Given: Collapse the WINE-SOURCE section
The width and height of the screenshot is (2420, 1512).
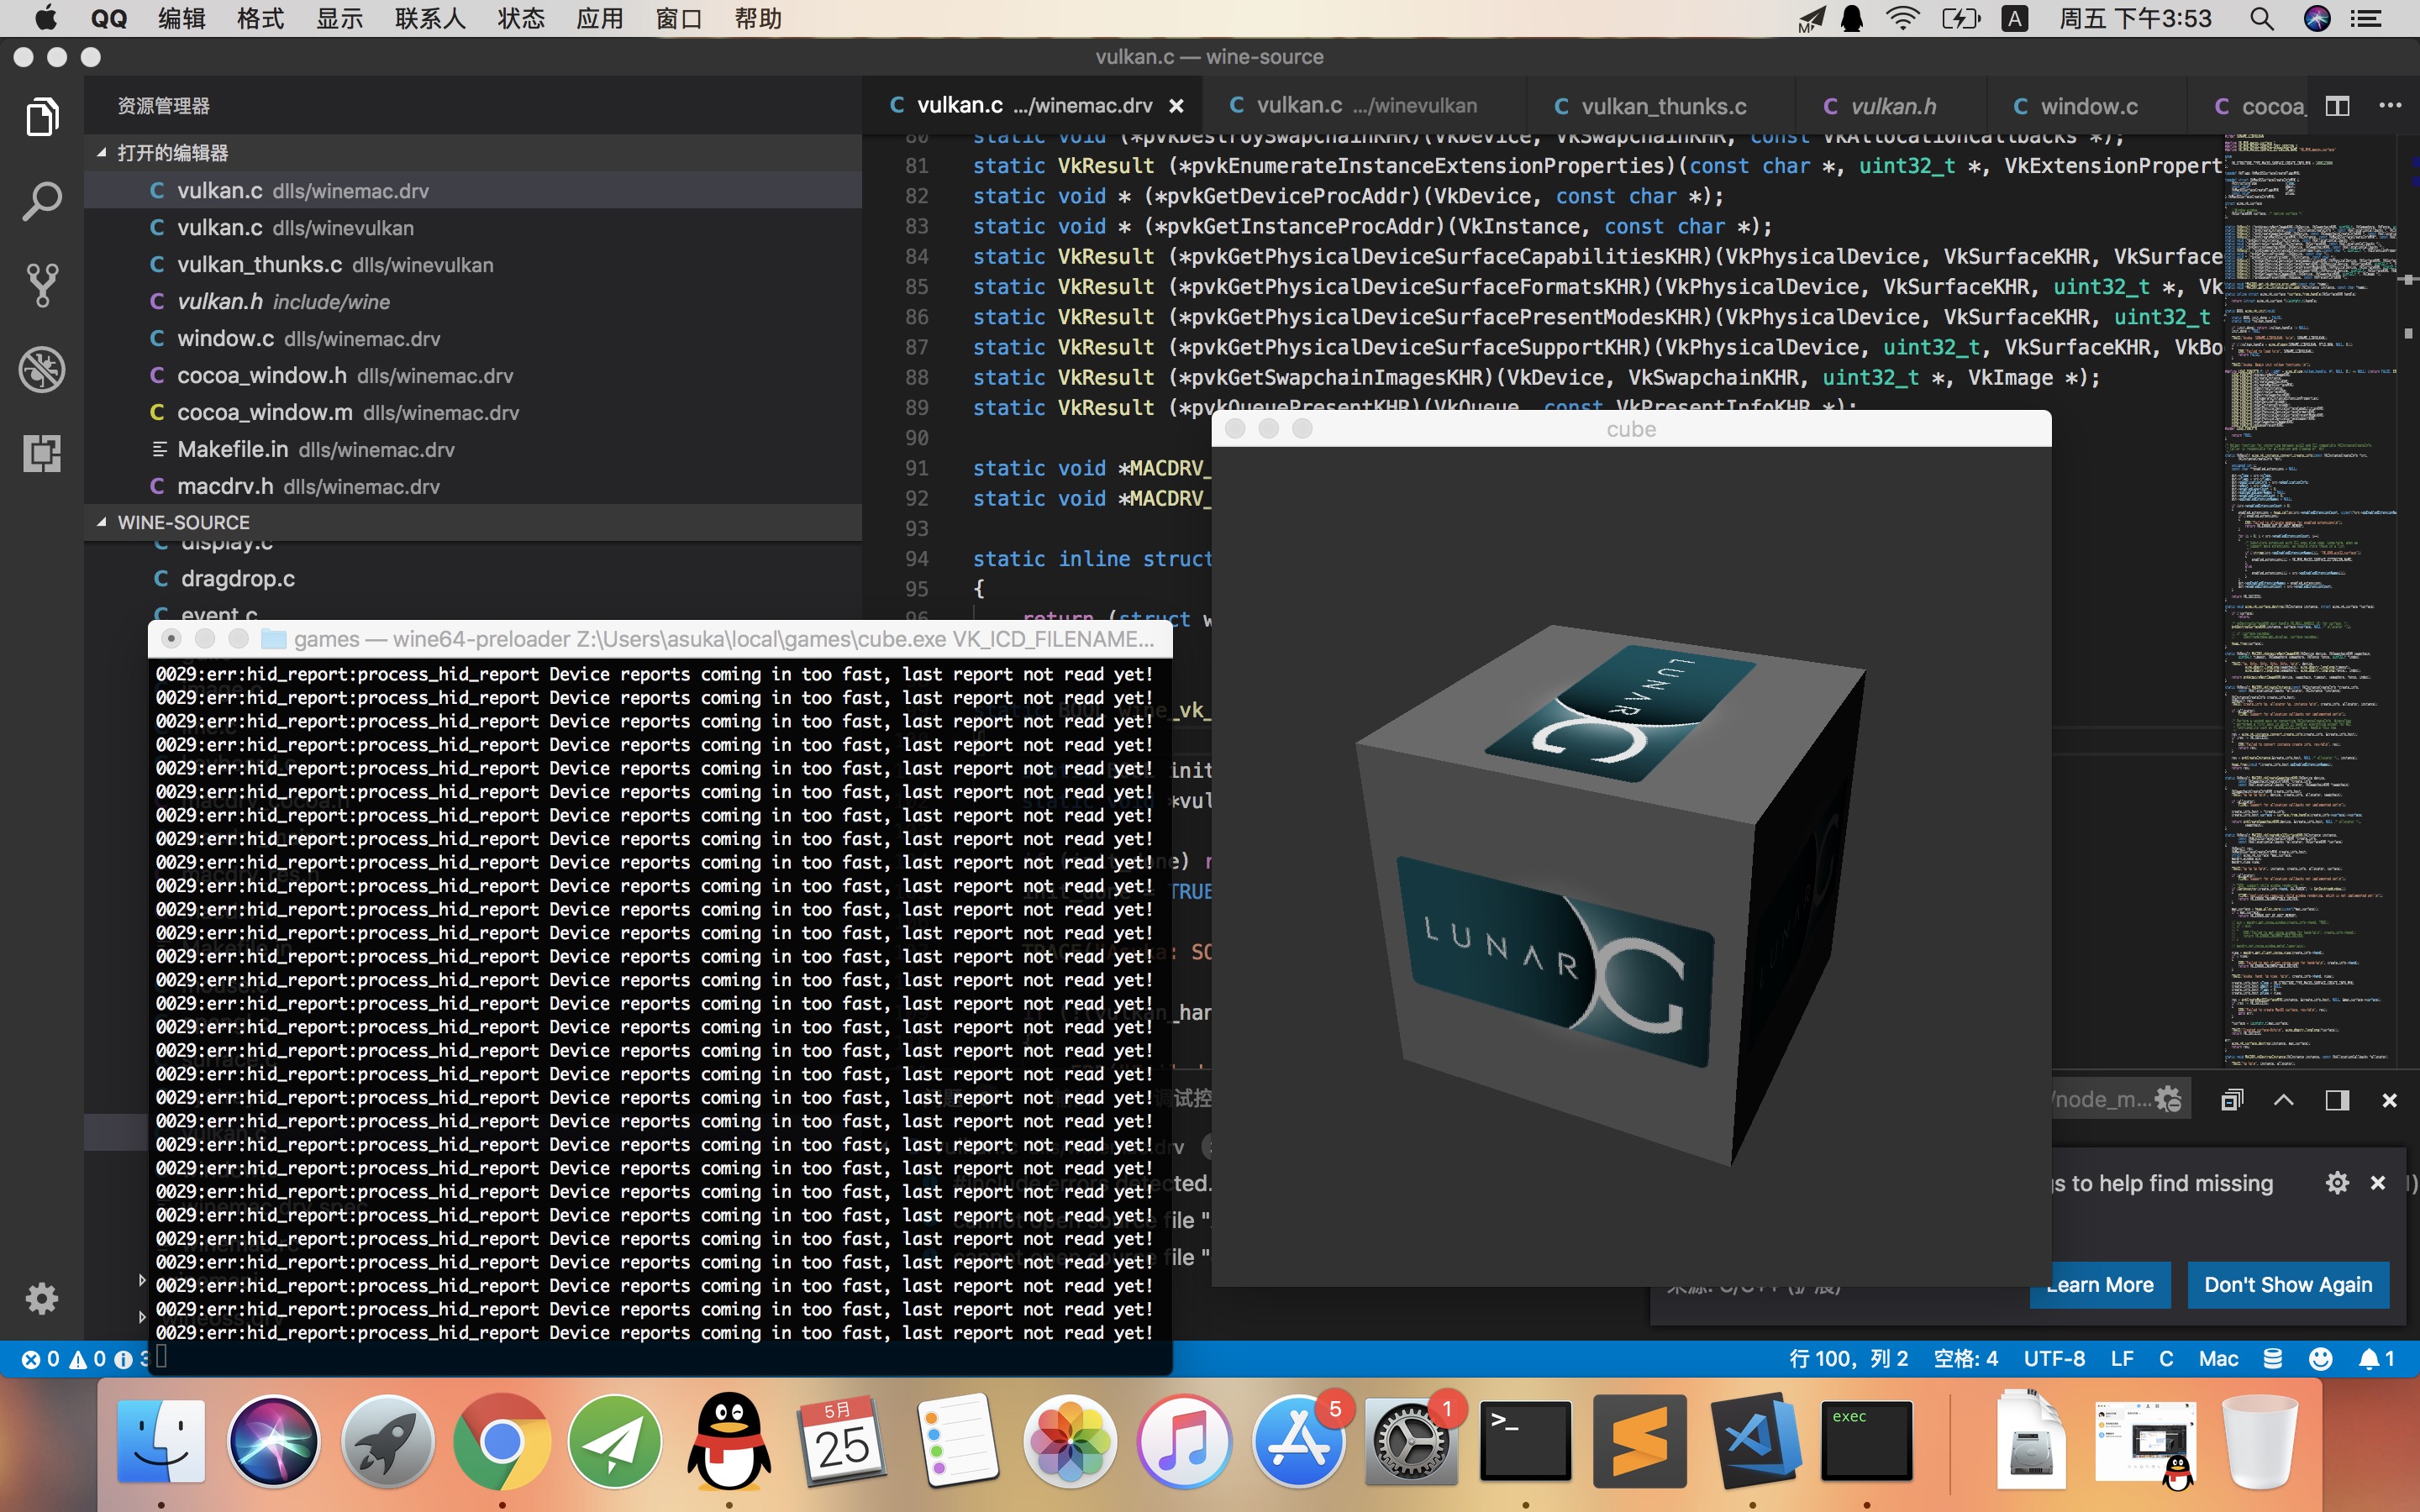Looking at the screenshot, I should 182,521.
